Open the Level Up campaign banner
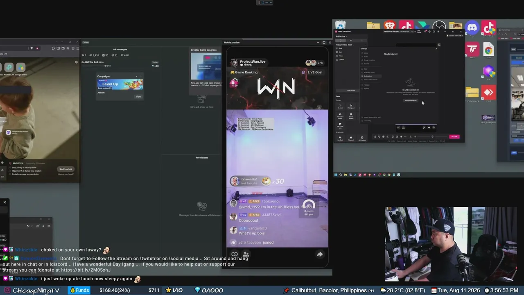This screenshot has height=295, width=524. (120, 84)
